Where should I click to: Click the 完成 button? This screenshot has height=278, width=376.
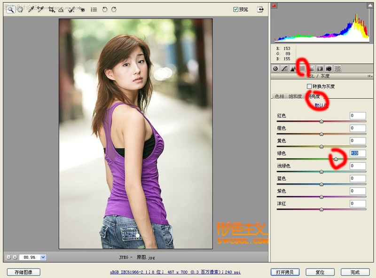tap(355, 272)
